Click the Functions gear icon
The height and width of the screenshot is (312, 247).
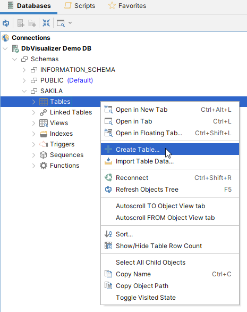click(44, 166)
